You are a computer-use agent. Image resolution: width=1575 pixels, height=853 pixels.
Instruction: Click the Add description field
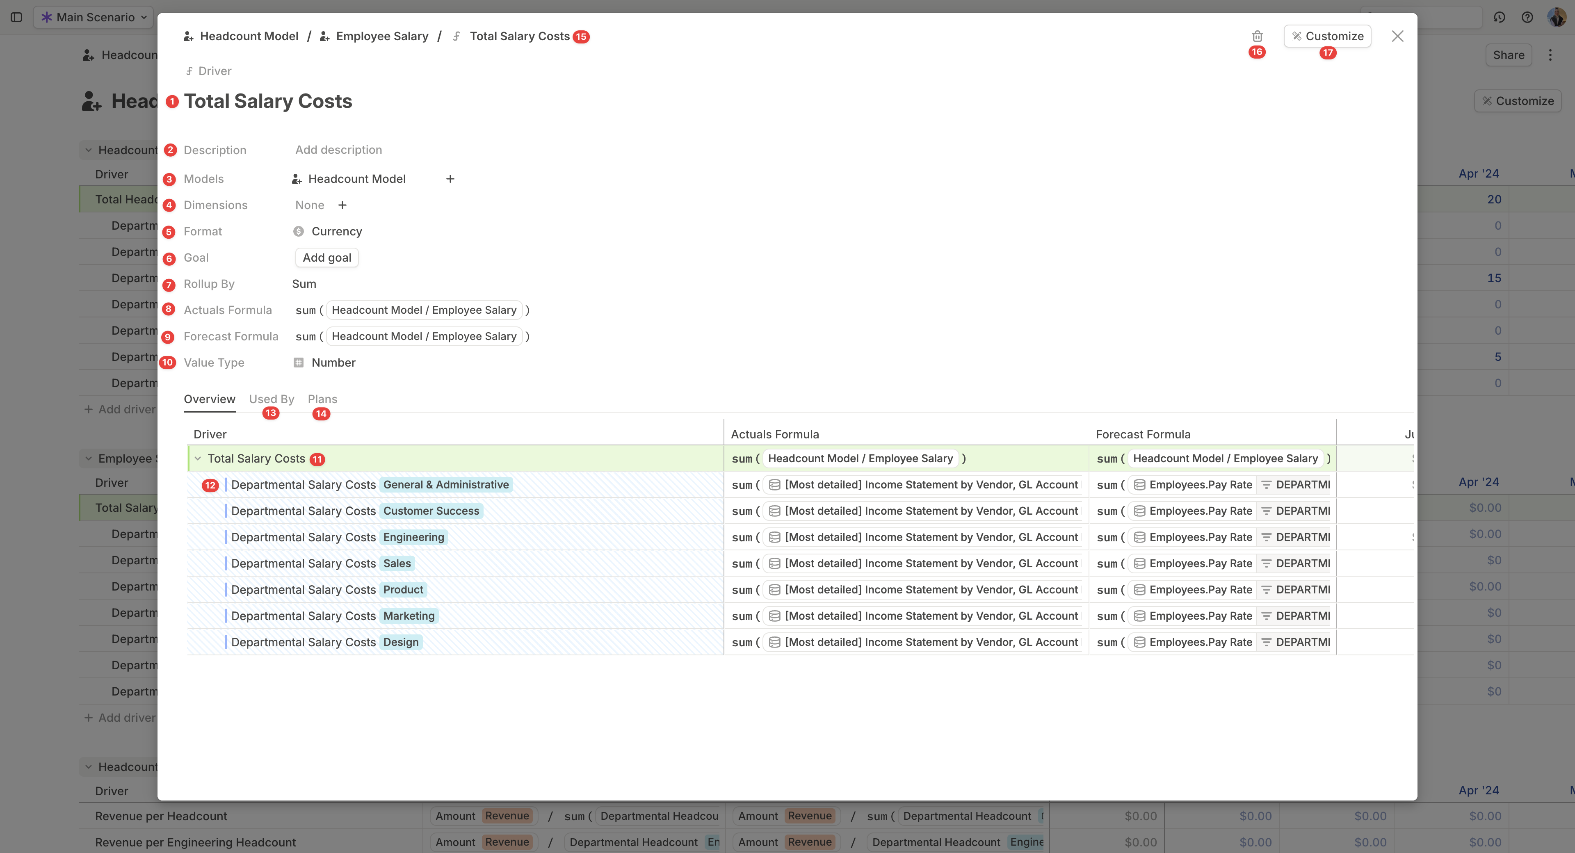click(x=339, y=150)
